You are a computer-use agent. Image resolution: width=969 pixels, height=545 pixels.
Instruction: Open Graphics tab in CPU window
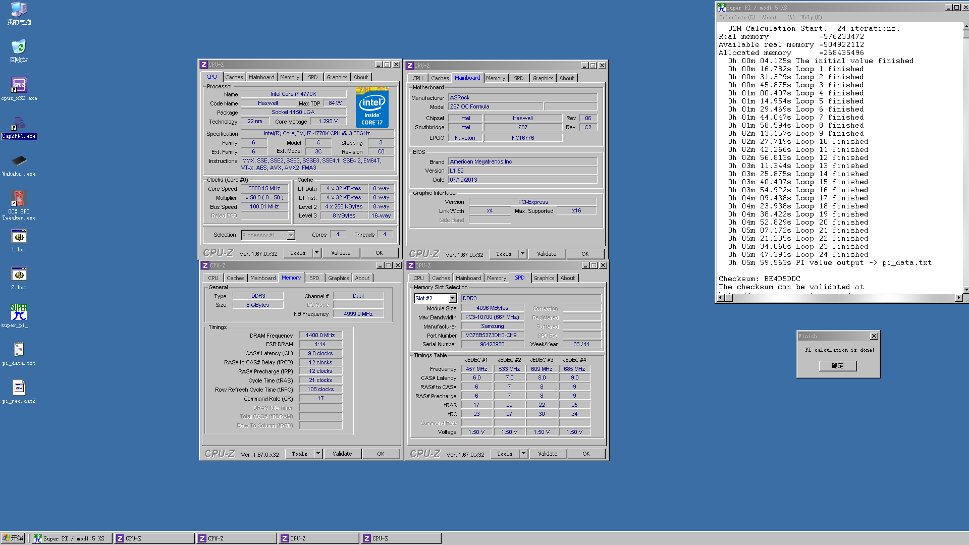tap(337, 77)
